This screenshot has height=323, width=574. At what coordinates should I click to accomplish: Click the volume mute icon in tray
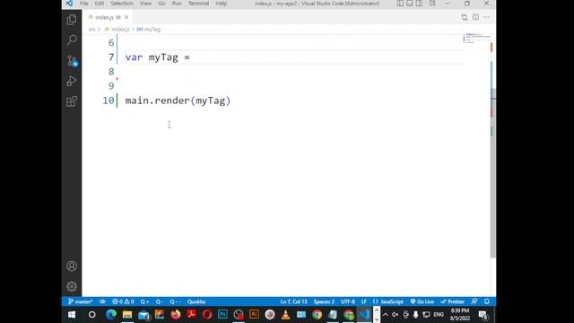(x=395, y=315)
